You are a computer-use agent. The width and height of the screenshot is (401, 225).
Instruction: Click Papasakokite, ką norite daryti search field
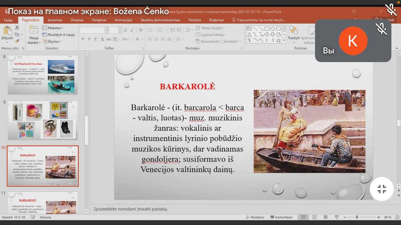tap(259, 20)
